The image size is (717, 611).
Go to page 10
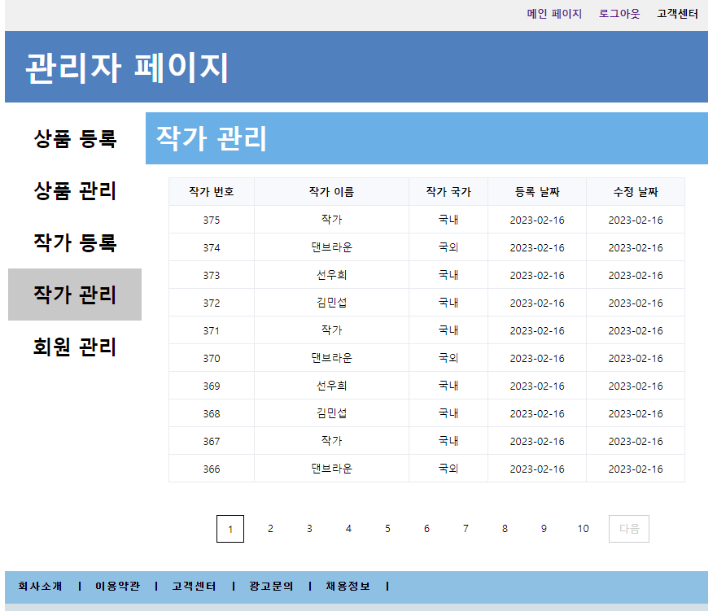583,529
